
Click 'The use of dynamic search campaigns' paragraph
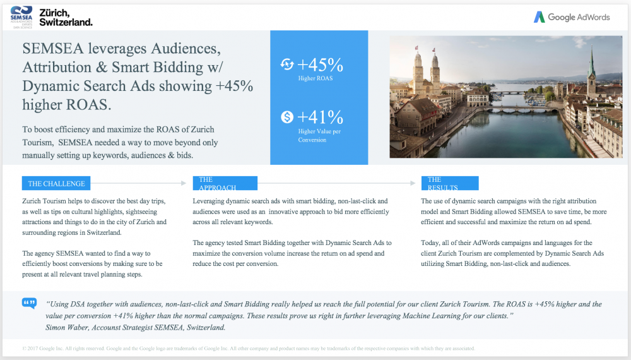(x=514, y=212)
